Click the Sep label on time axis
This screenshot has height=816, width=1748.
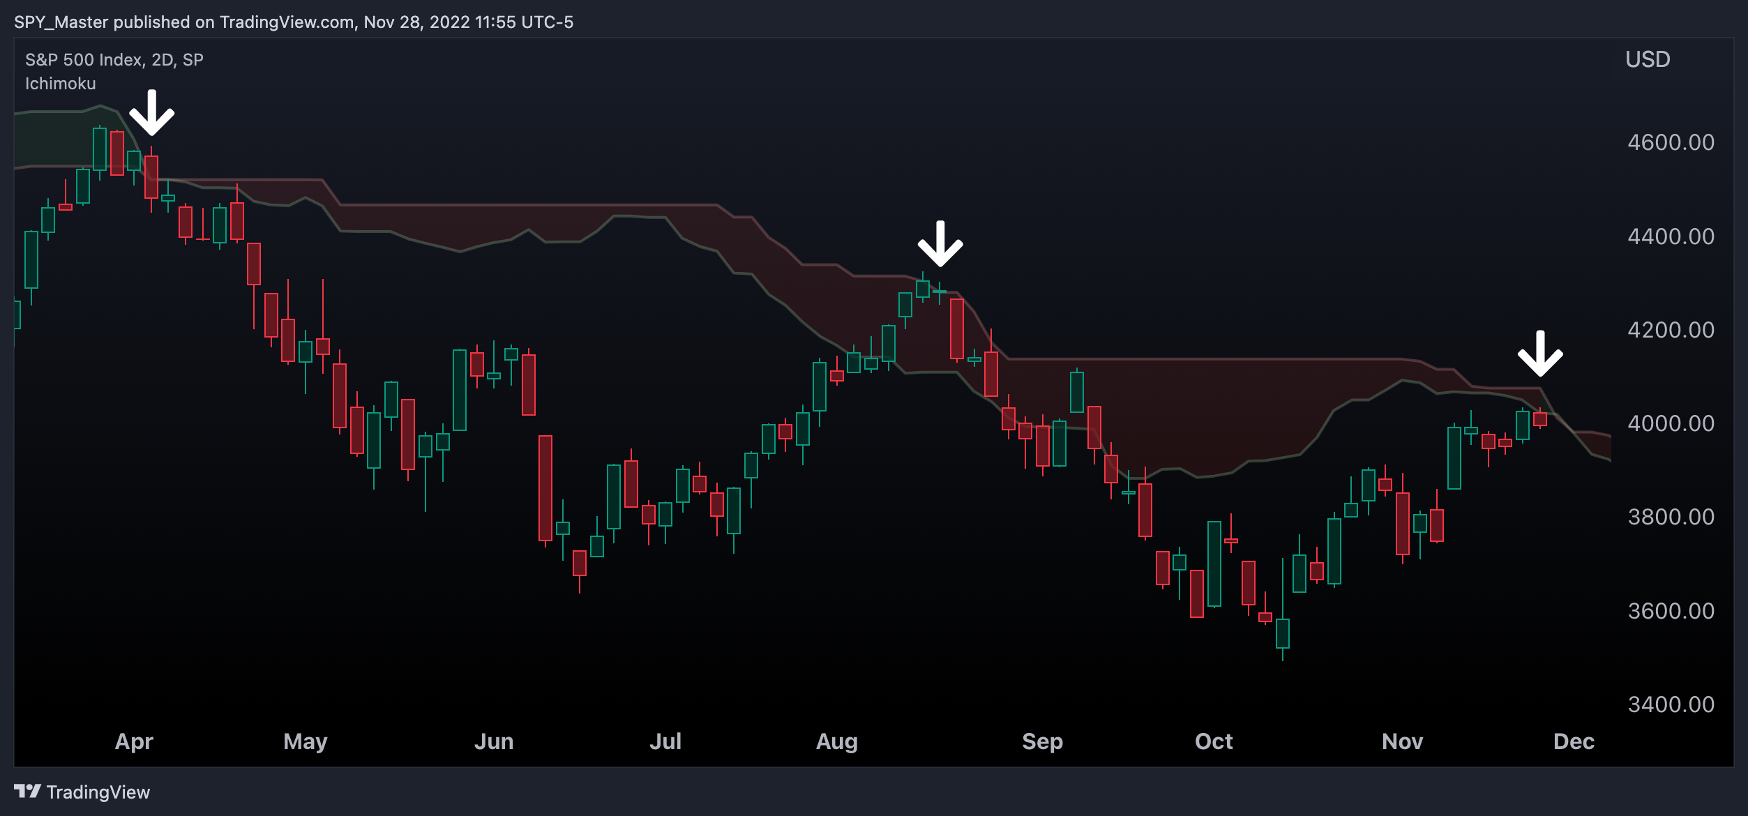pyautogui.click(x=1042, y=741)
